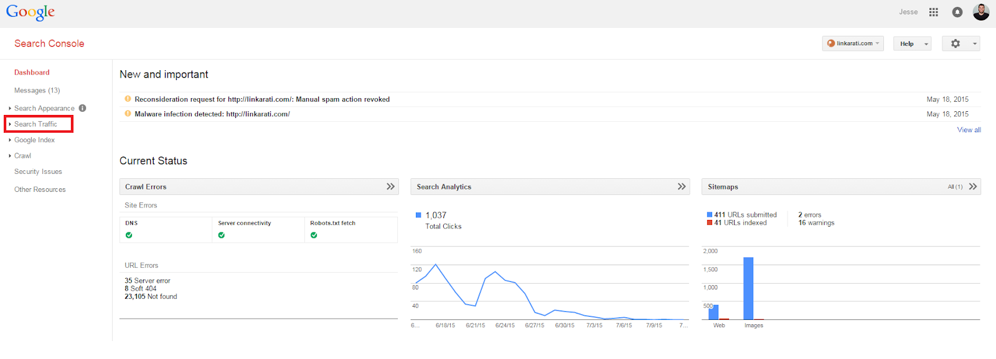Click the Google logo
The width and height of the screenshot is (996, 359).
coord(31,12)
